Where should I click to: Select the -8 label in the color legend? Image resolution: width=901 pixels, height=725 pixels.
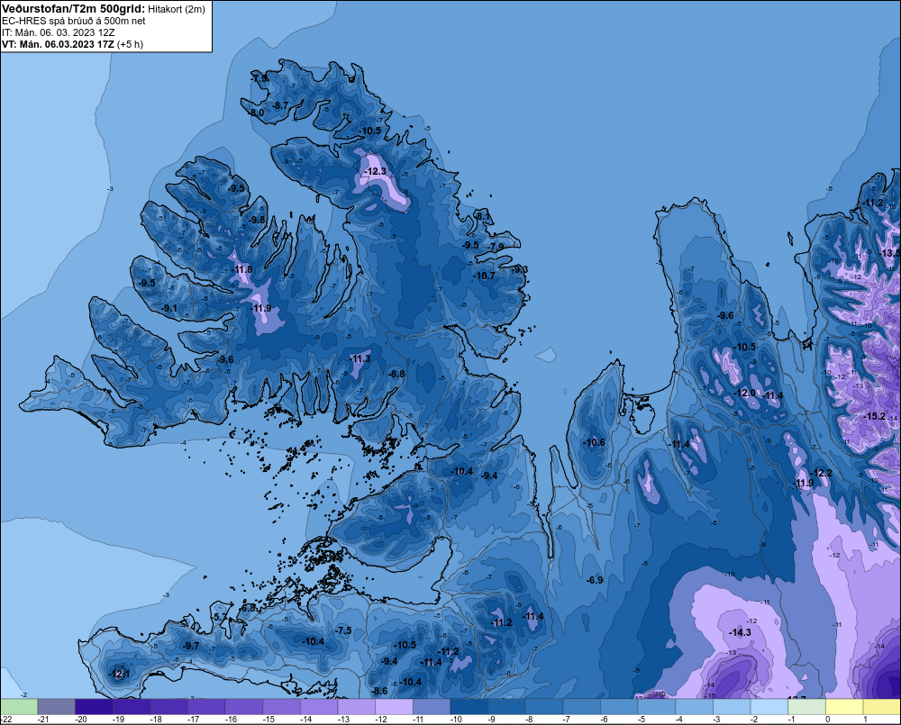[531, 720]
